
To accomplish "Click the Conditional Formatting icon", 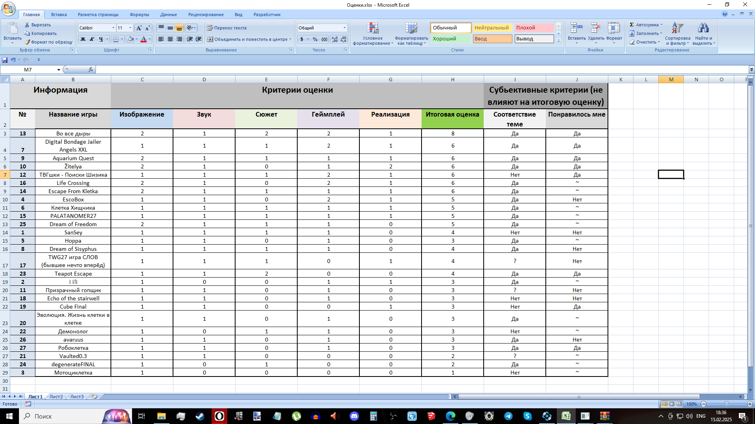I will click(372, 28).
